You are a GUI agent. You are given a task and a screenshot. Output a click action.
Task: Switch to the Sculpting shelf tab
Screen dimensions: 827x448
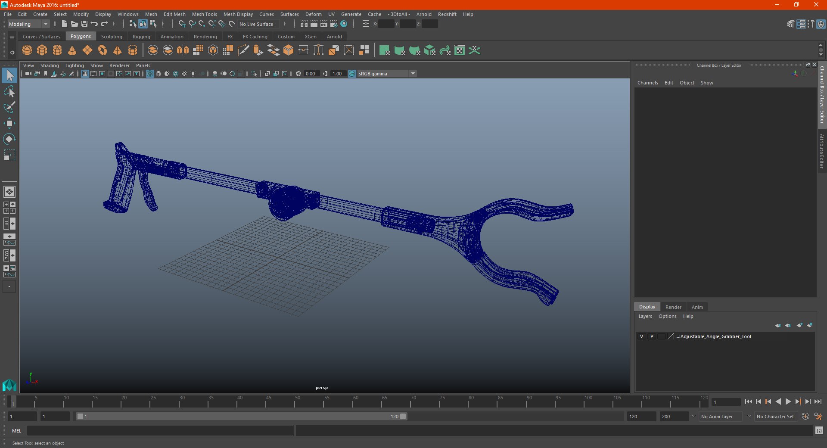coord(112,37)
